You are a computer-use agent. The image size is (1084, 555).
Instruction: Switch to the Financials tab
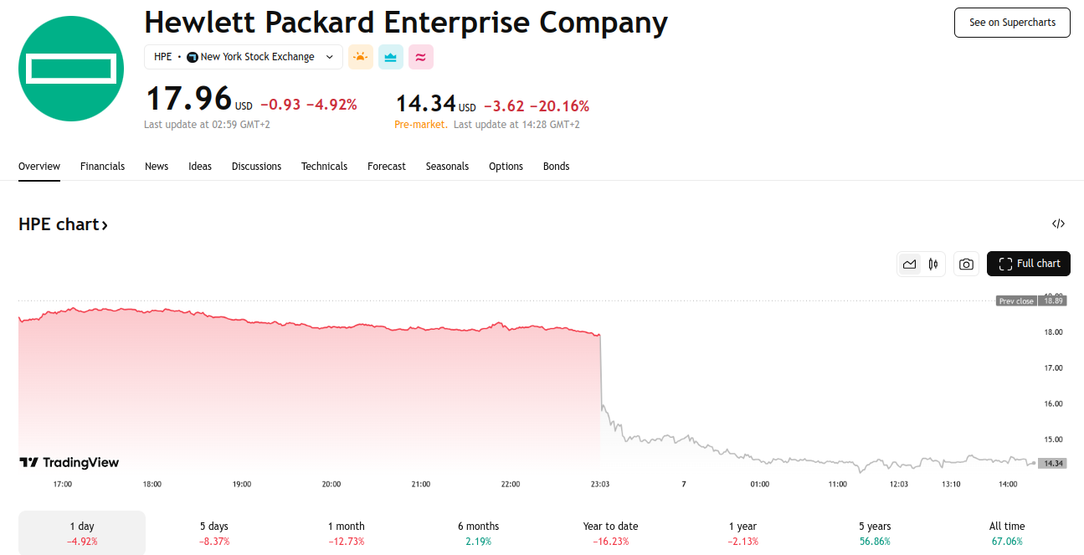point(102,166)
